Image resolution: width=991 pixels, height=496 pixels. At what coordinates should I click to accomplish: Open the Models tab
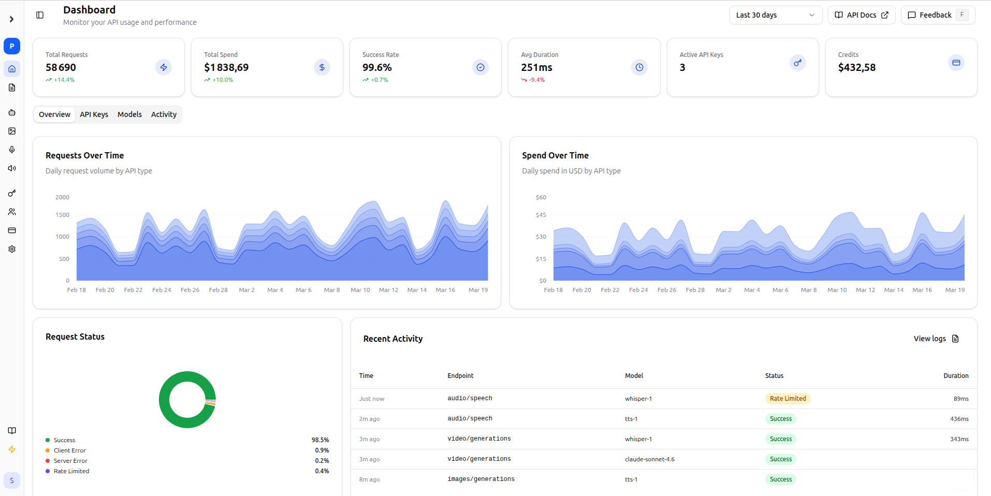click(129, 114)
